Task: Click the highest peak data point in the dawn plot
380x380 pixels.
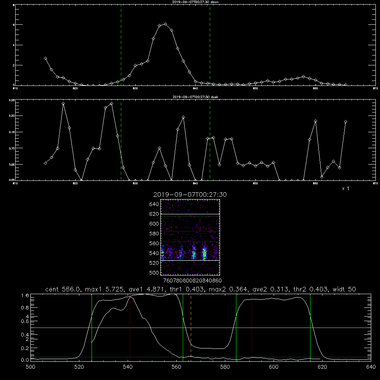Action: tap(166, 24)
